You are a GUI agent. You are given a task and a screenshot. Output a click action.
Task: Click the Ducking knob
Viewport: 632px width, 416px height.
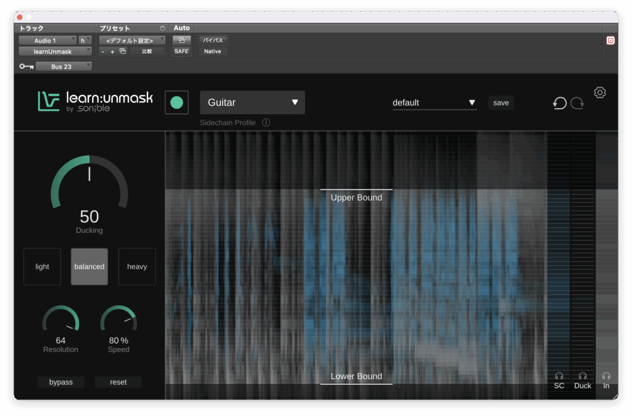(89, 182)
